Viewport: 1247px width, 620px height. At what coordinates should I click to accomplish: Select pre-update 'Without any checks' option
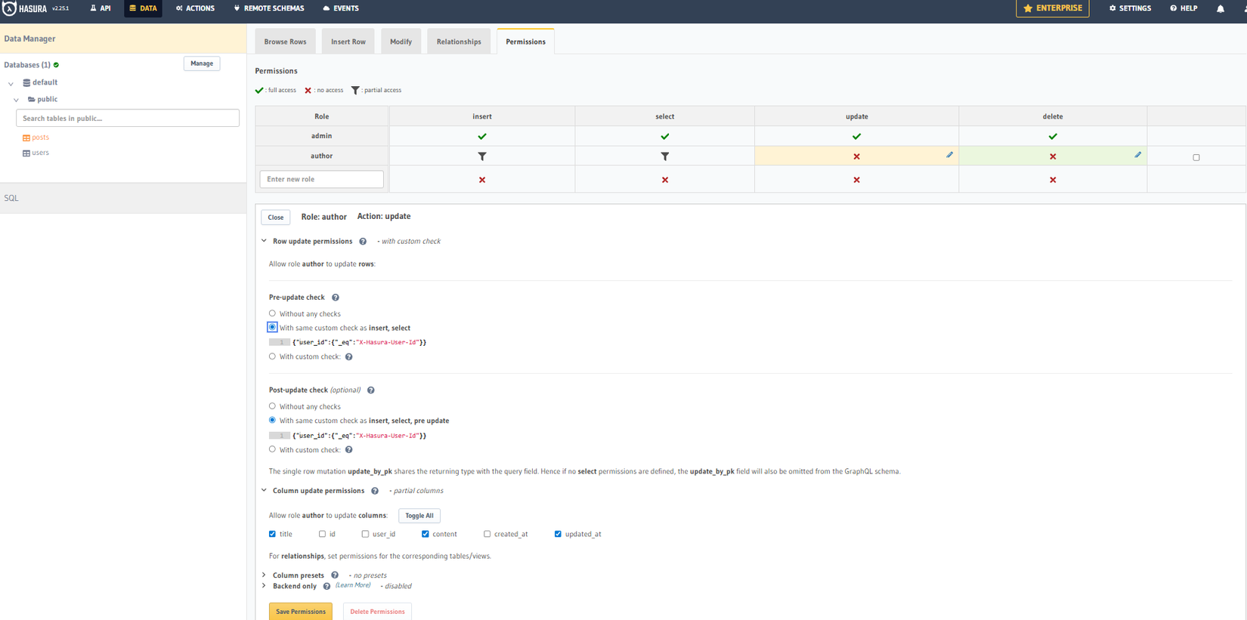(273, 313)
